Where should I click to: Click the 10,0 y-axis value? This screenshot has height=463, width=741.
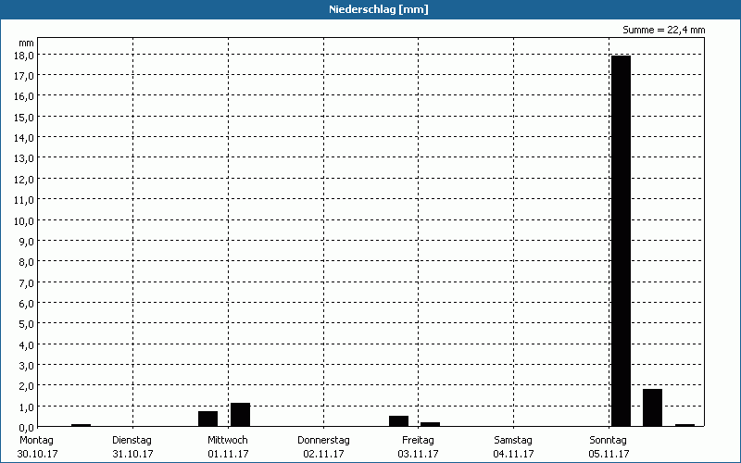point(24,220)
